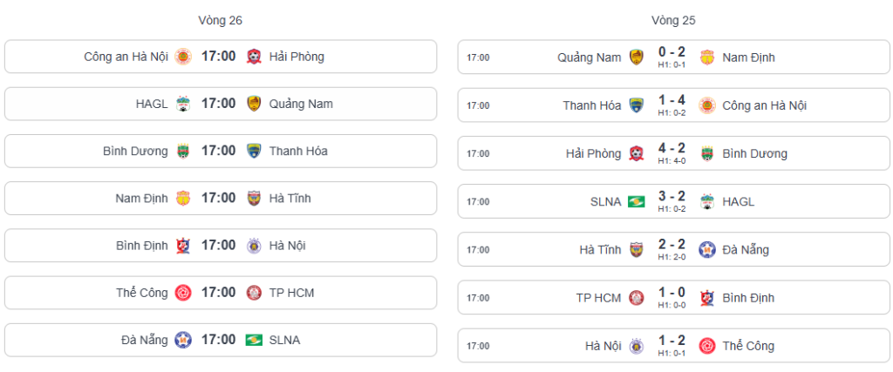Viewport: 893px width, 372px height.
Task: Select the Bình Dương vs Thanh Hóa fixture time
Action: [218, 151]
